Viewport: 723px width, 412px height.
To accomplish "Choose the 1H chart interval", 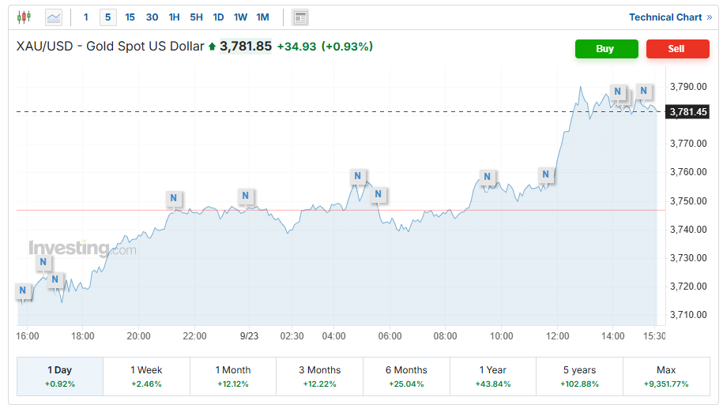I will coord(174,17).
